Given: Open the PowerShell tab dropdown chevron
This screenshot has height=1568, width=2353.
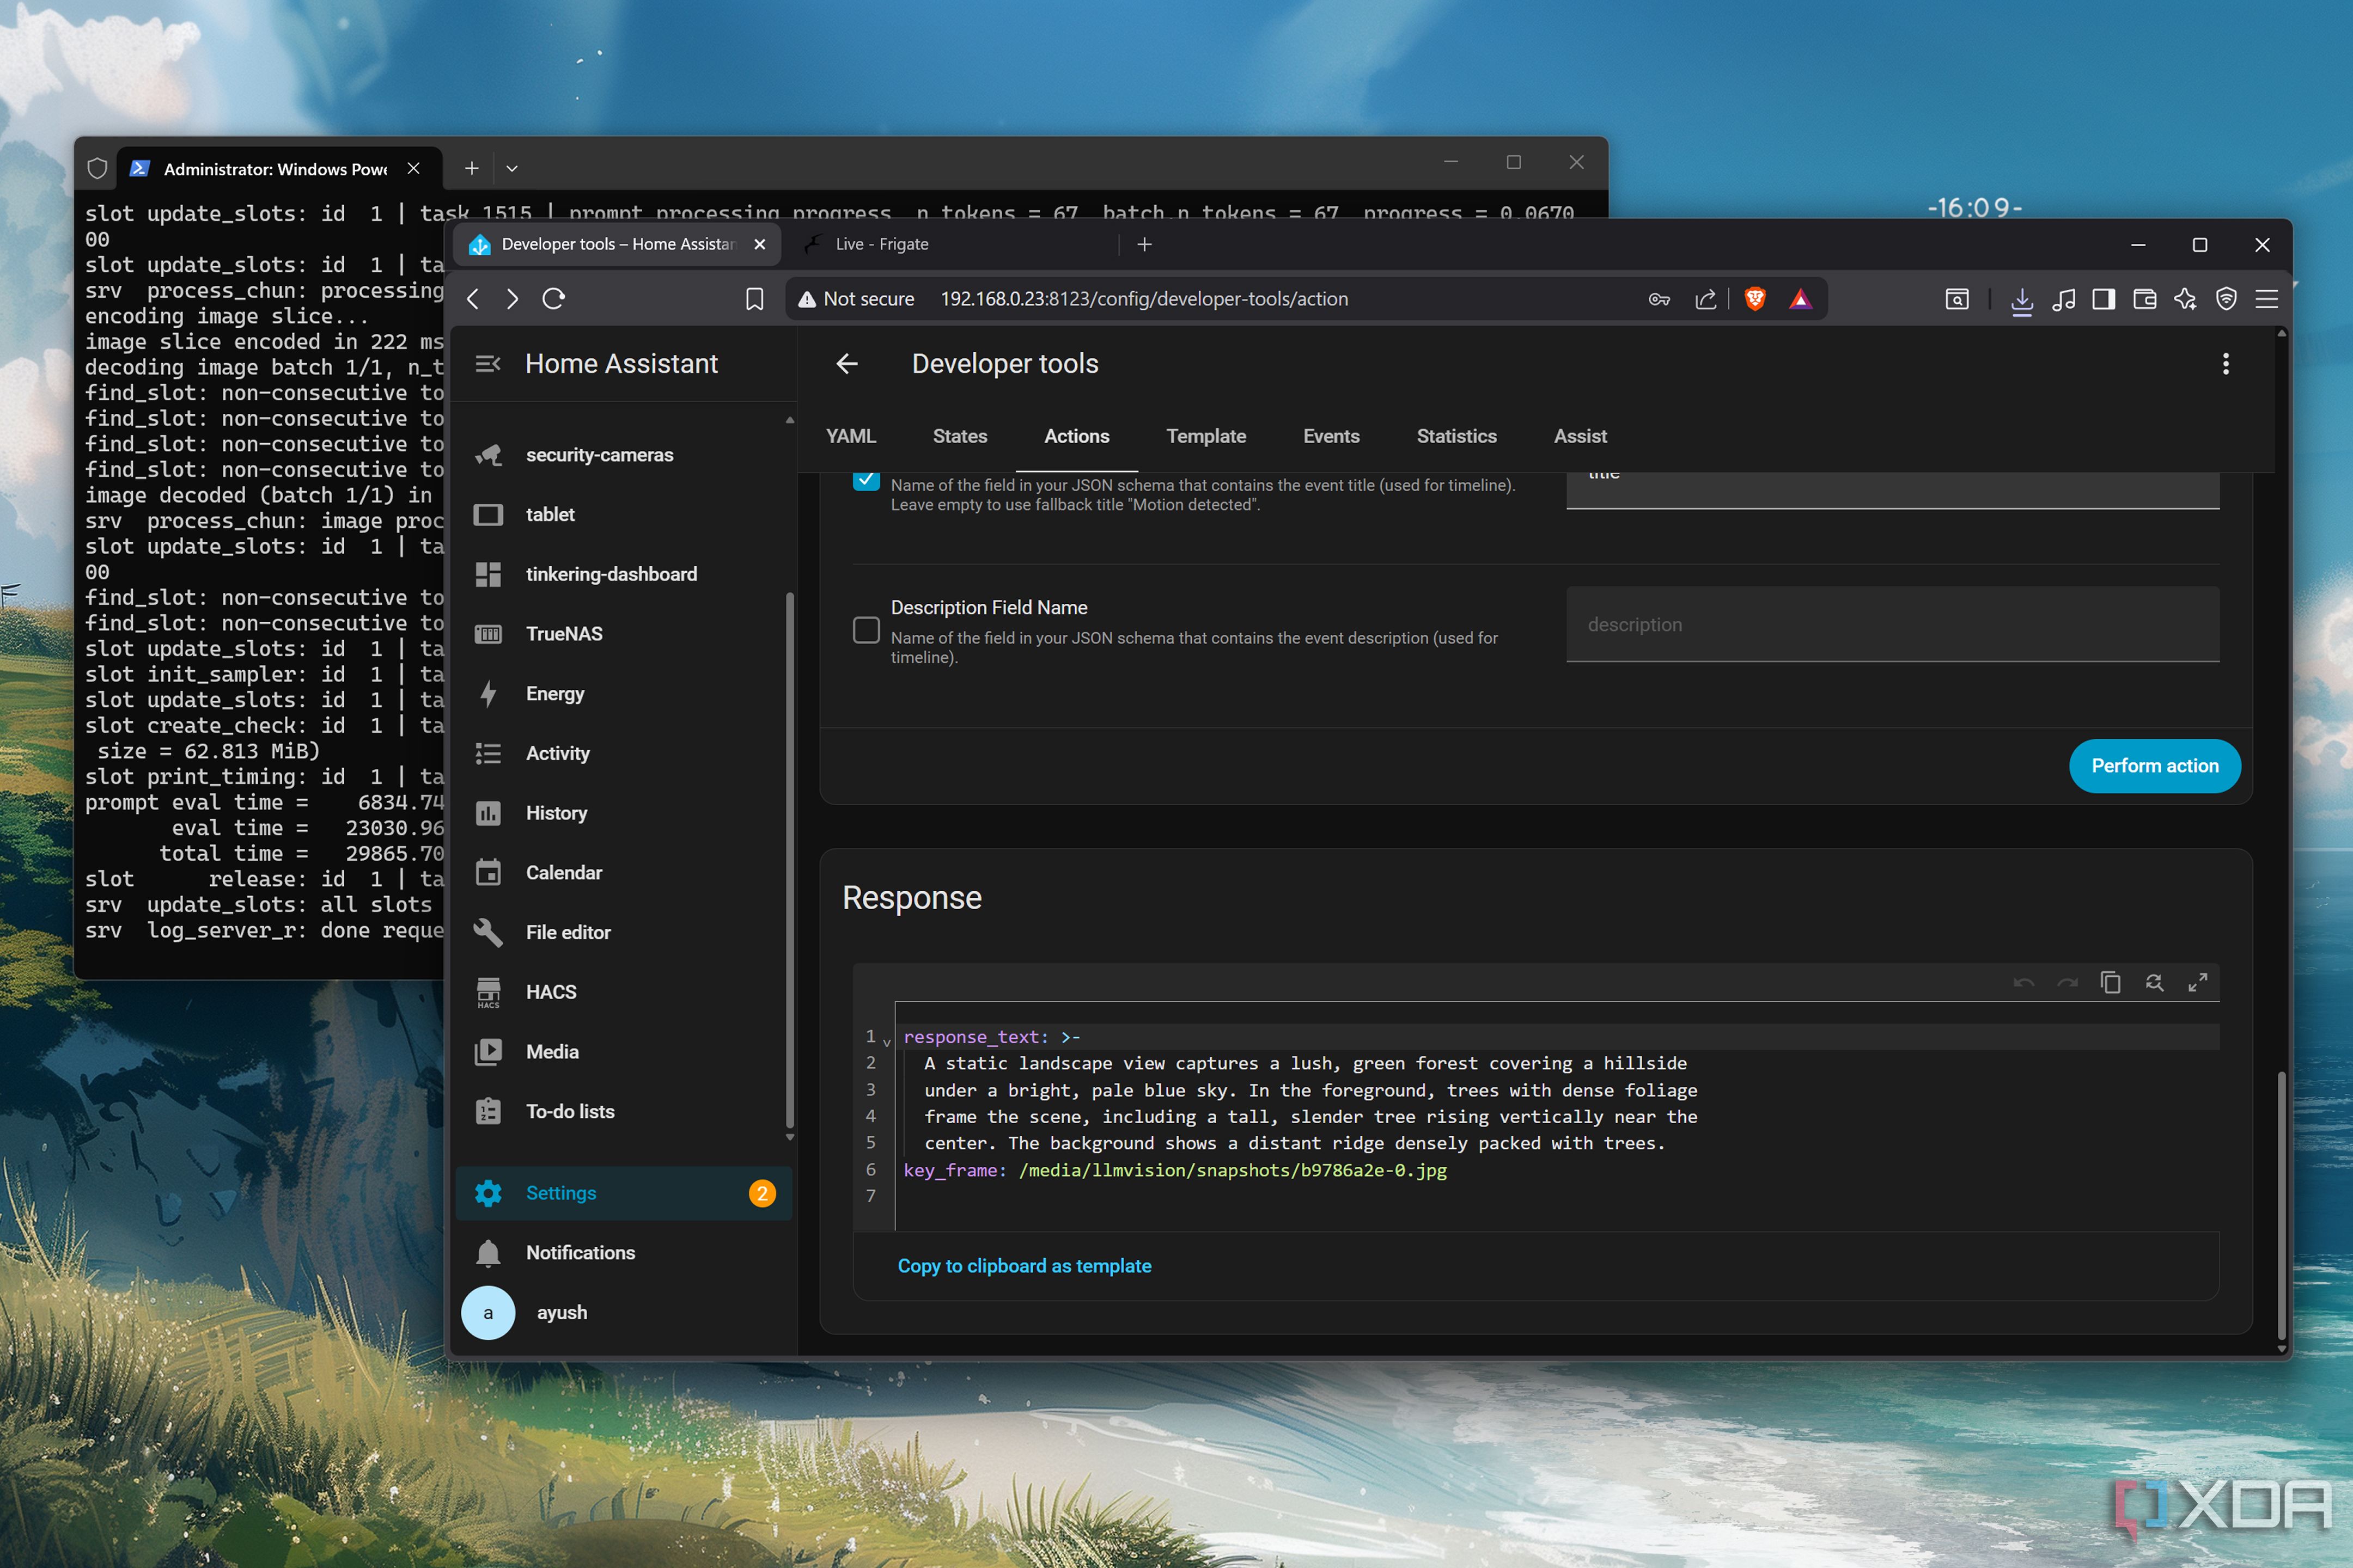Looking at the screenshot, I should pyautogui.click(x=511, y=169).
